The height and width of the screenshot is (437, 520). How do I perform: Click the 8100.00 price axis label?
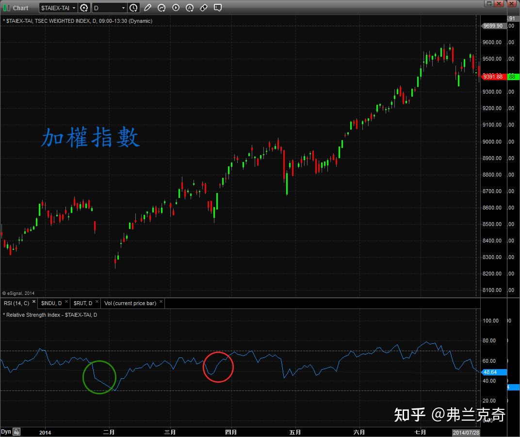pos(492,290)
